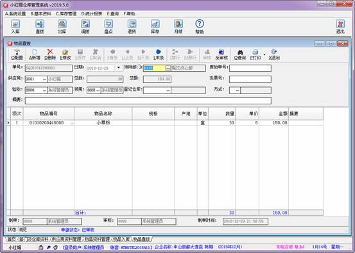Open the 供应商 lookup ellipsis button

tap(44, 79)
